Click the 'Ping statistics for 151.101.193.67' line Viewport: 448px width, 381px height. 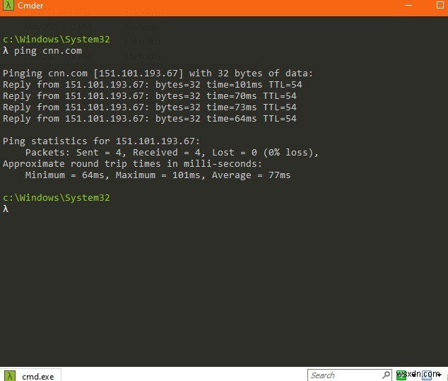tap(102, 141)
